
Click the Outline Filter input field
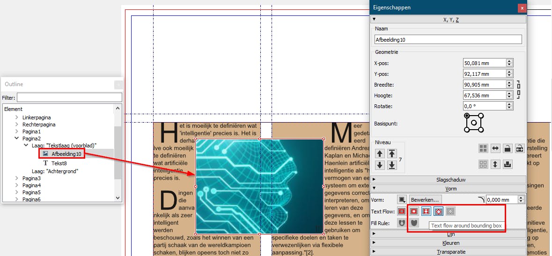coord(69,97)
